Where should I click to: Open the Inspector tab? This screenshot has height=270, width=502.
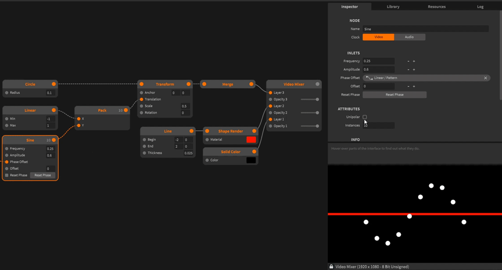(350, 6)
